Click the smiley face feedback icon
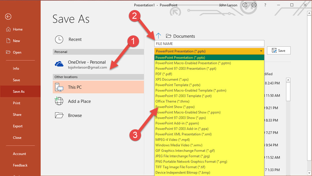312x176 pixels. [245, 5]
